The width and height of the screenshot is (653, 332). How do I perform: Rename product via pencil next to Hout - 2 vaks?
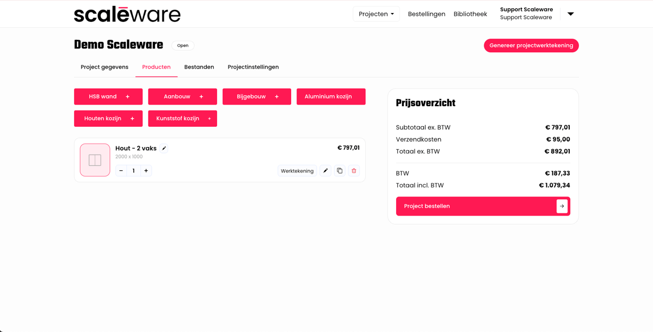pos(164,148)
